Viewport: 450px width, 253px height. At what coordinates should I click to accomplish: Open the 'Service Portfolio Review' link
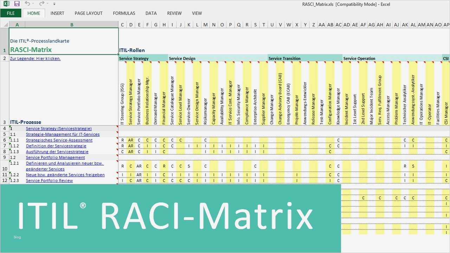pyautogui.click(x=49, y=181)
